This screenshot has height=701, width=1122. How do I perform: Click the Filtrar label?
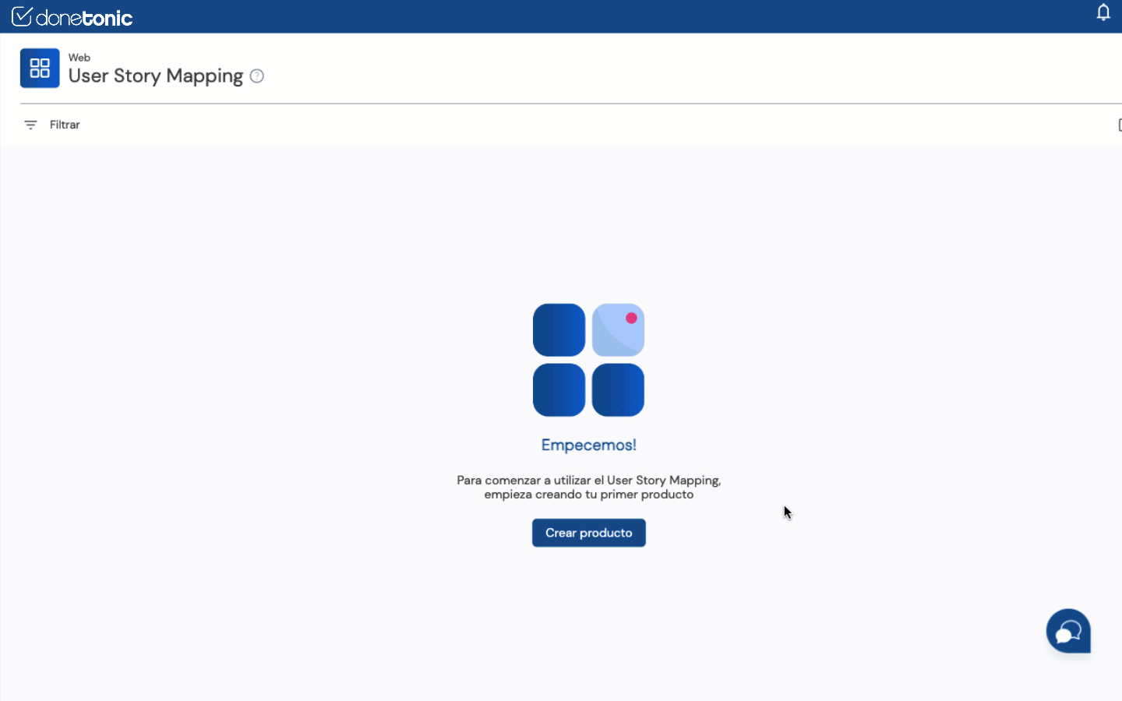(65, 125)
